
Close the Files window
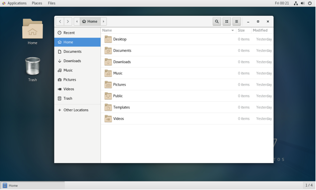coord(268,22)
